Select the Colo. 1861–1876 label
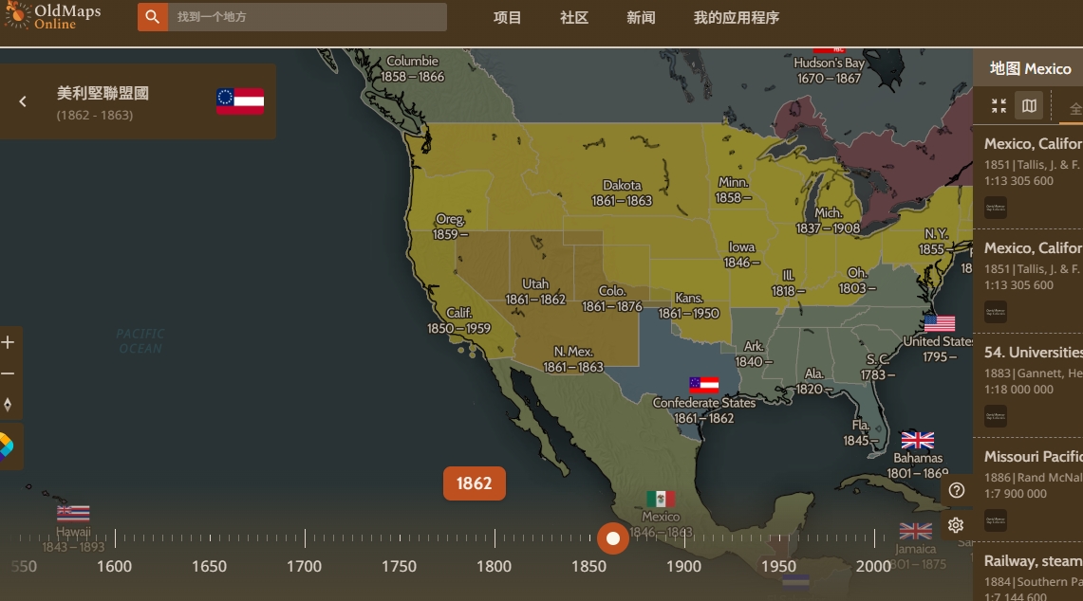Viewport: 1083px width, 601px height. click(612, 298)
